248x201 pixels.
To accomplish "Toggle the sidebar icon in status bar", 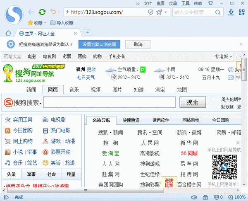I will coord(6,197).
